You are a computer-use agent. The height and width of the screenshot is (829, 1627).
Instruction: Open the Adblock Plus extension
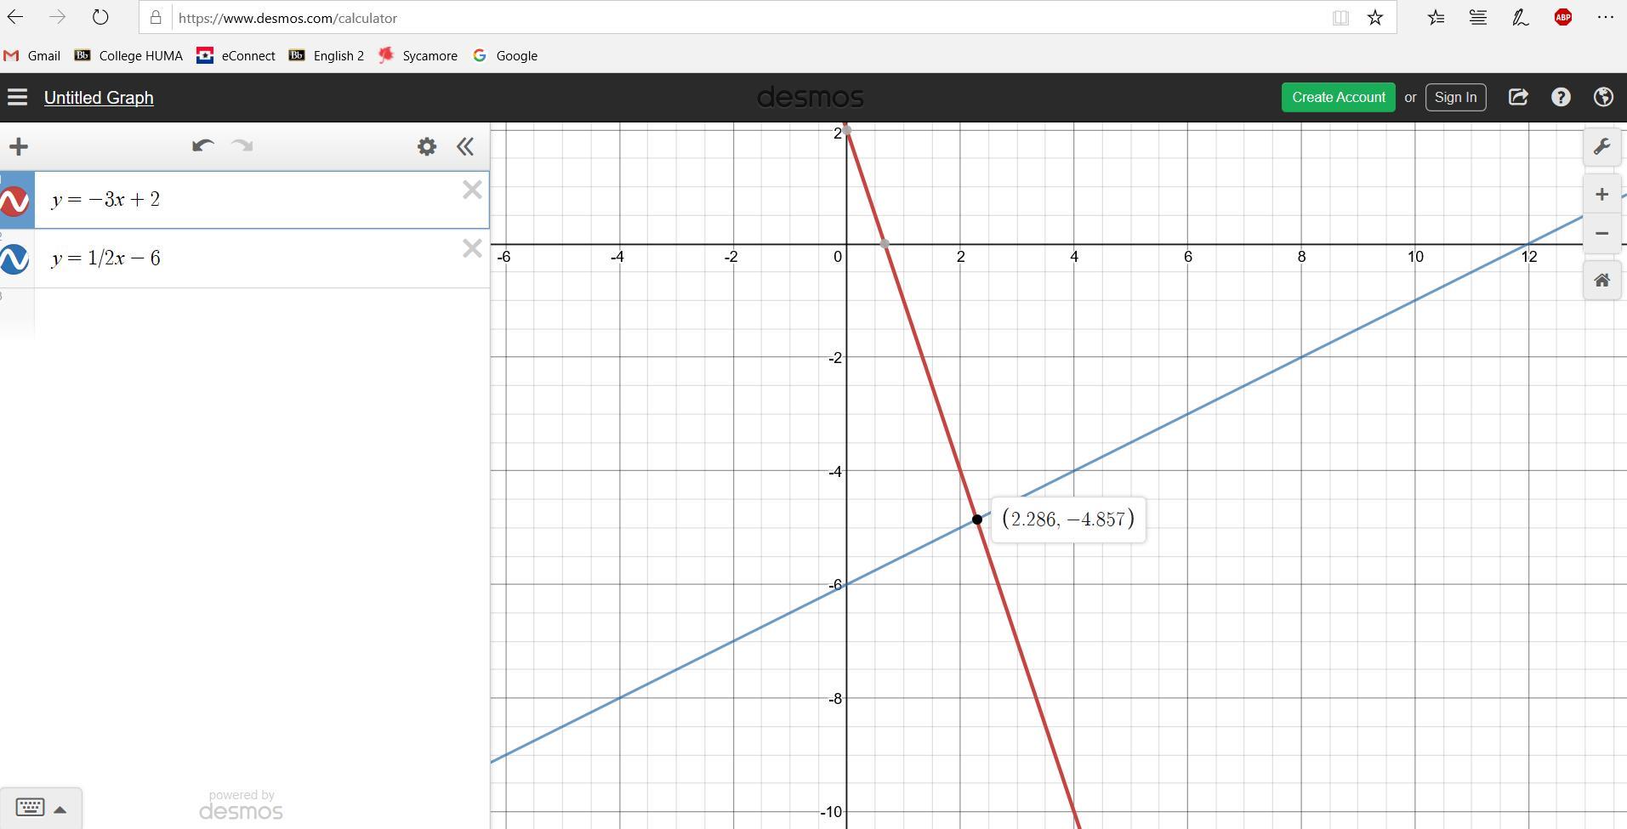1563,17
